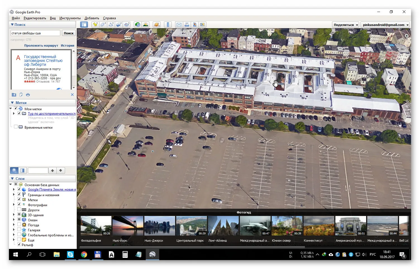Collapse the Метки panel
Image resolution: width=420 pixels, height=269 pixels.
tap(12, 103)
